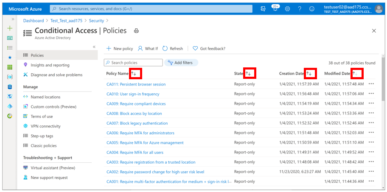Viewport: 387px width, 192px height.
Task: Open ellipsis menu for CA005 row
Action: 371,142
